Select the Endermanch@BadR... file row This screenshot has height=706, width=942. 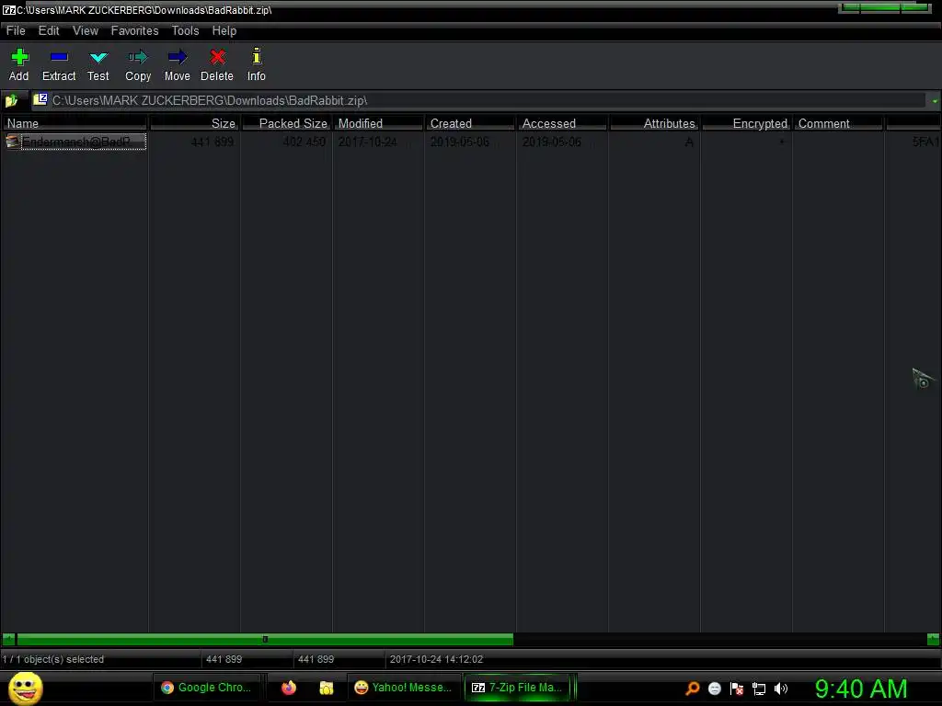[75, 142]
